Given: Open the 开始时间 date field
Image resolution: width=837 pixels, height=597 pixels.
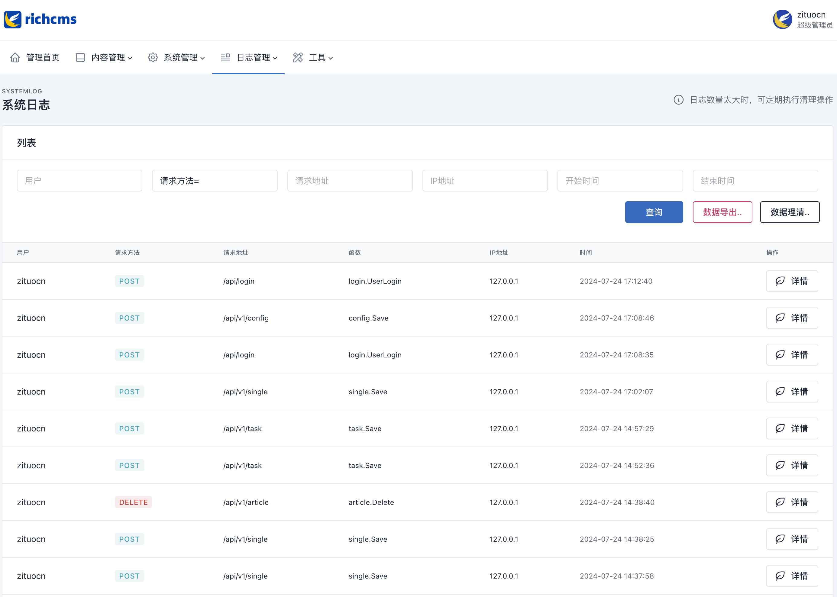Looking at the screenshot, I should (x=620, y=180).
